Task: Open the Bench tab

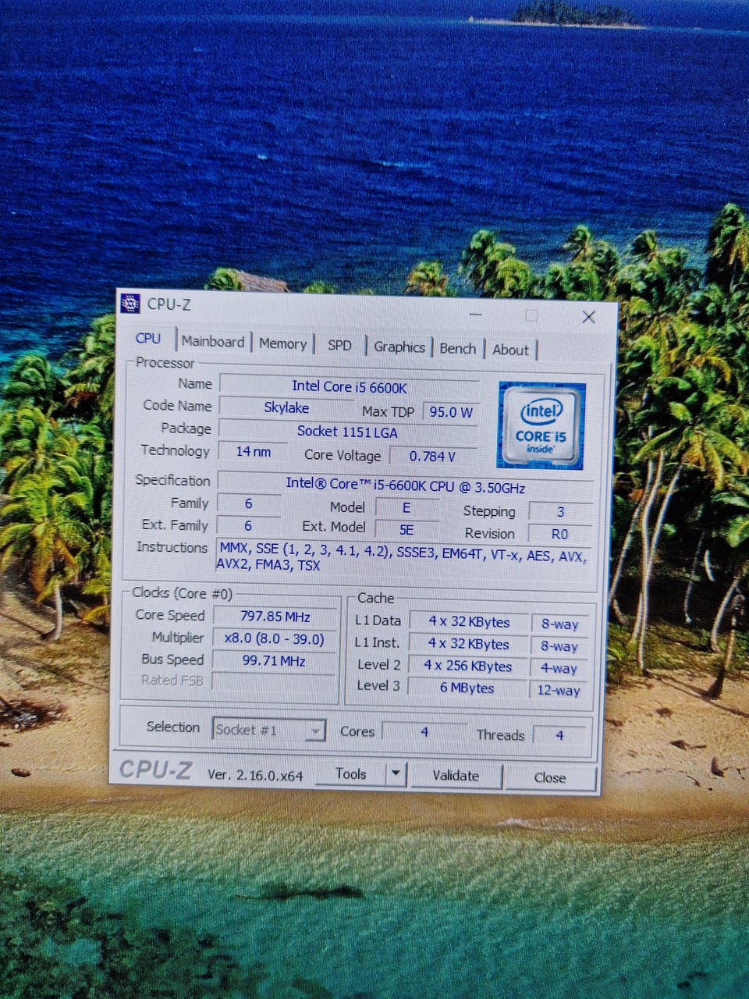Action: (457, 348)
